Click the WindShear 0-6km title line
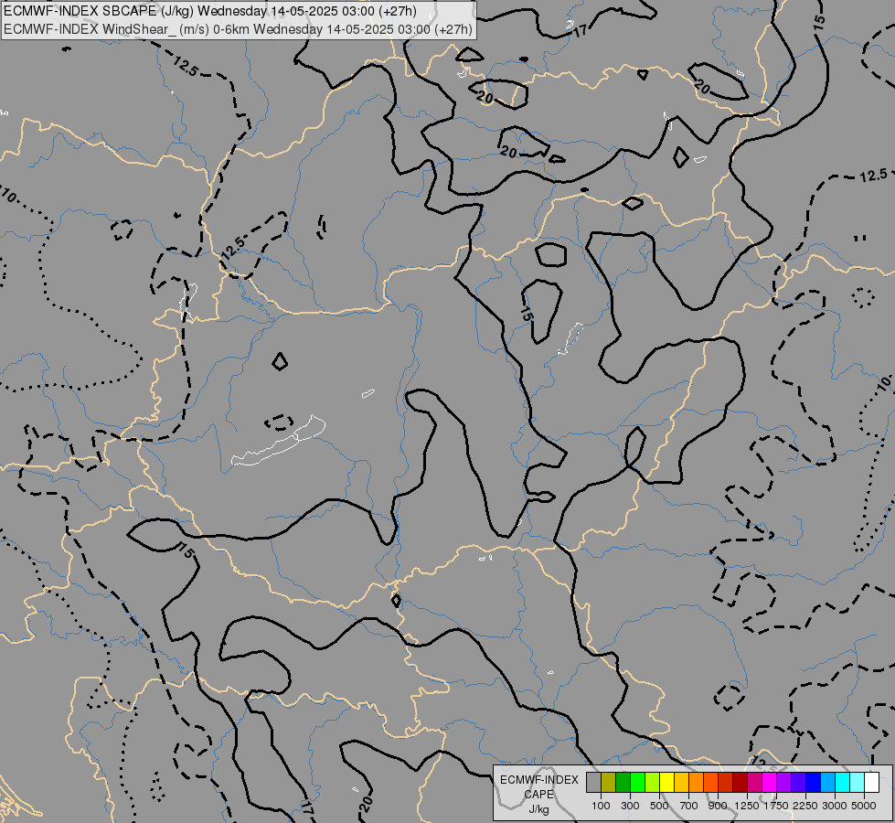The width and height of the screenshot is (895, 823). [238, 28]
